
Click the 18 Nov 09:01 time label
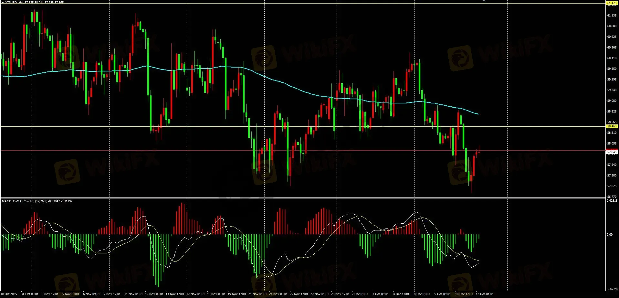coord(216,294)
